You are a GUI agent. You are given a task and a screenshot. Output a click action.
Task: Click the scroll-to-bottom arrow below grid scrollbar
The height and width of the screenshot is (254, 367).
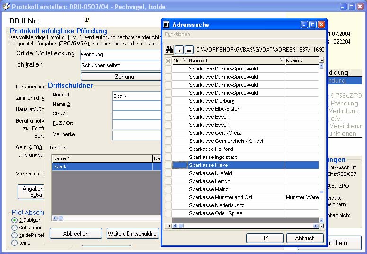322,226
